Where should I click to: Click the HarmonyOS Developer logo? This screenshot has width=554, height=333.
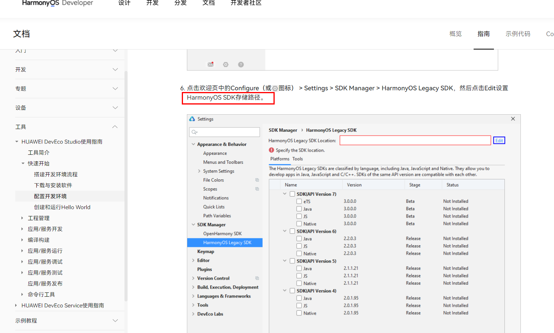click(x=58, y=3)
